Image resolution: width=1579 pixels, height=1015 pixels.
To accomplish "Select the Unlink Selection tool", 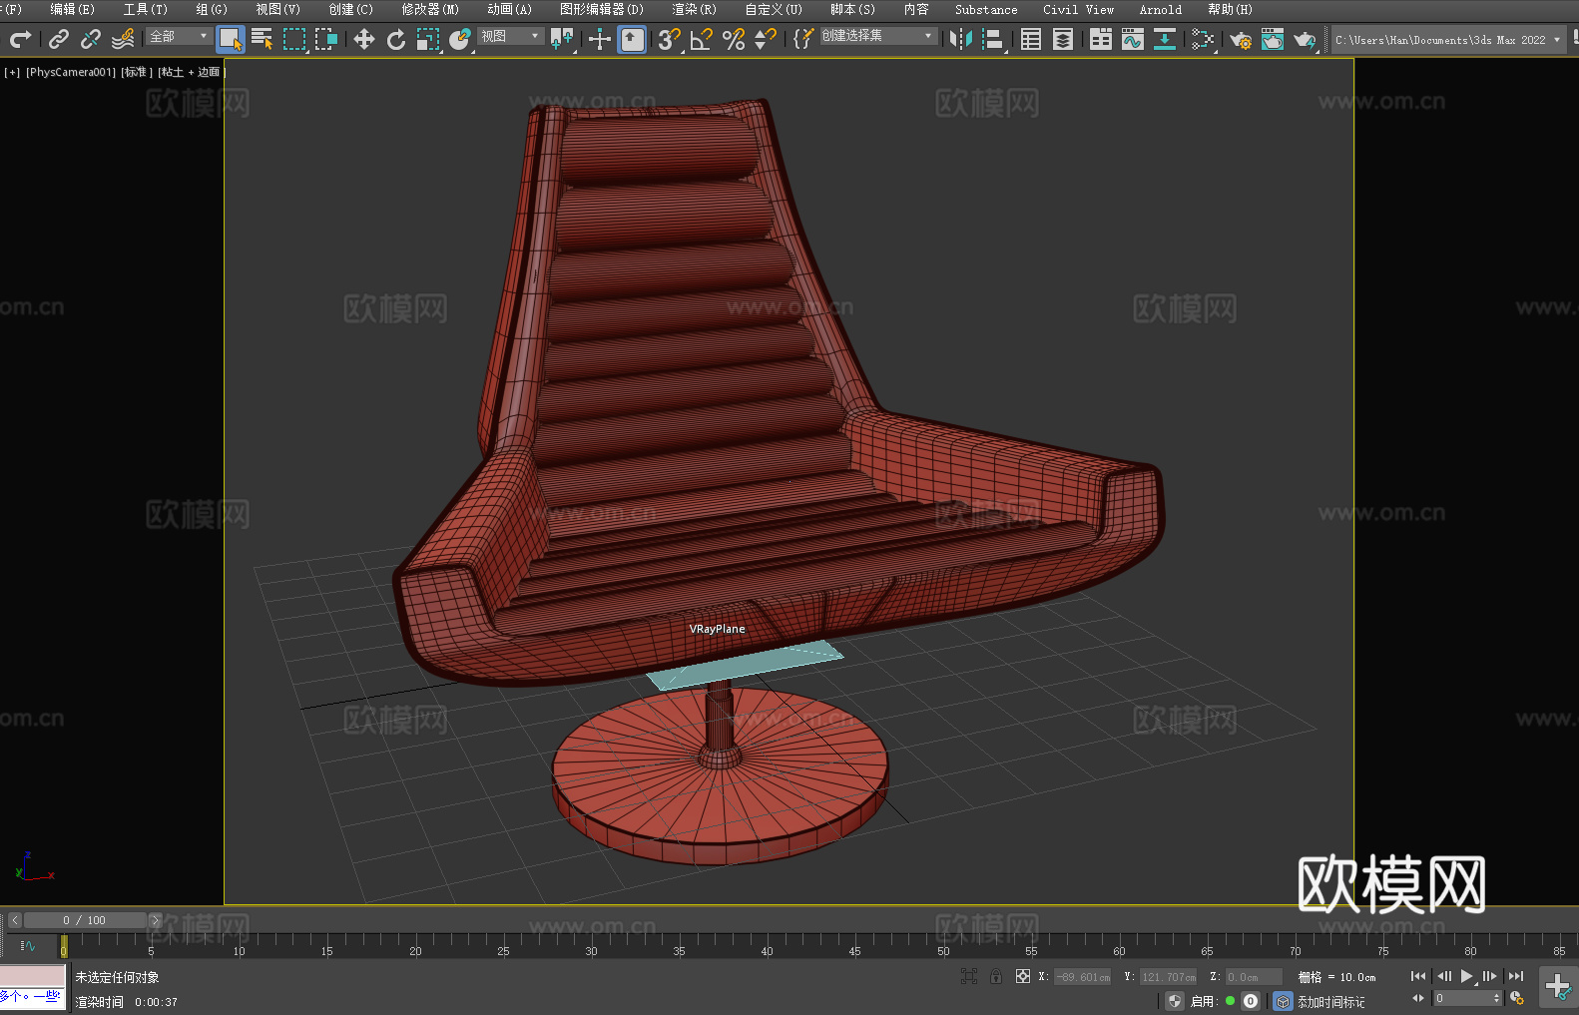I will click(91, 39).
